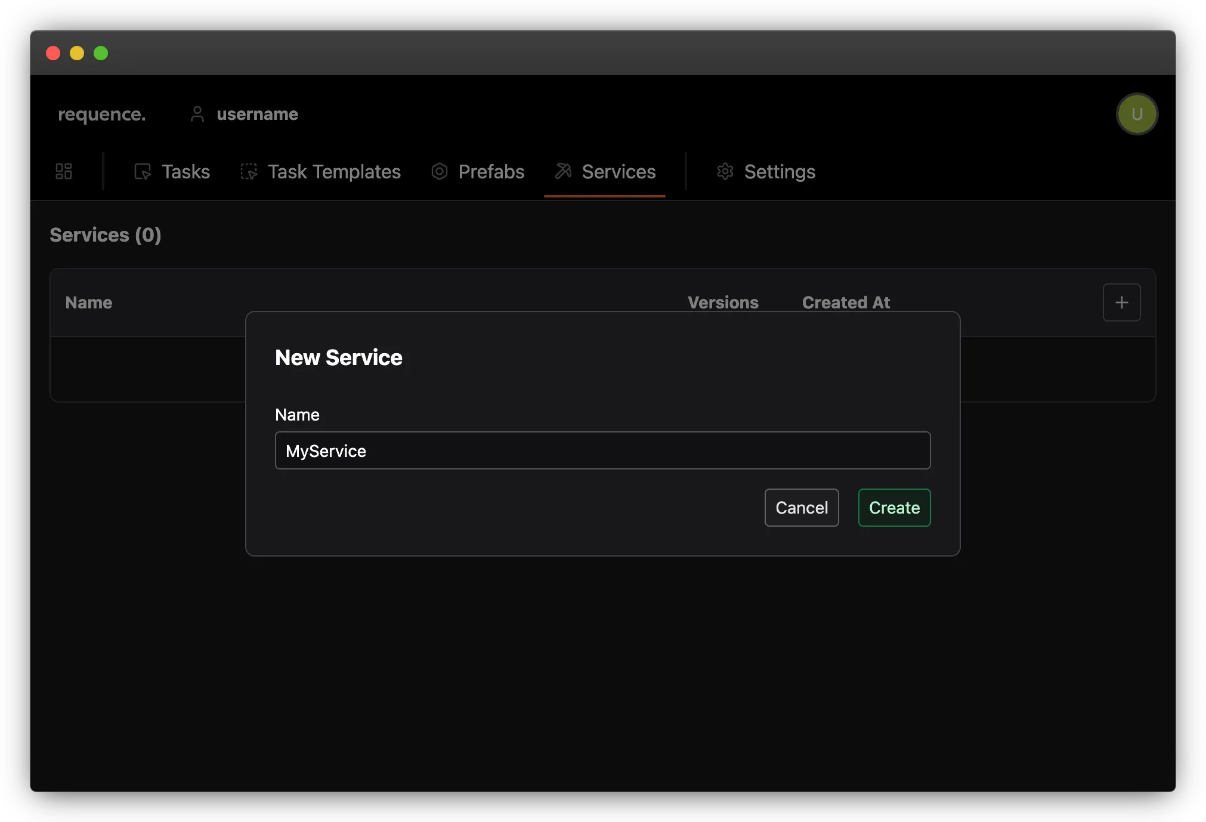Click the dashboard grid icon
Screen dimensions: 1206x822
point(64,172)
